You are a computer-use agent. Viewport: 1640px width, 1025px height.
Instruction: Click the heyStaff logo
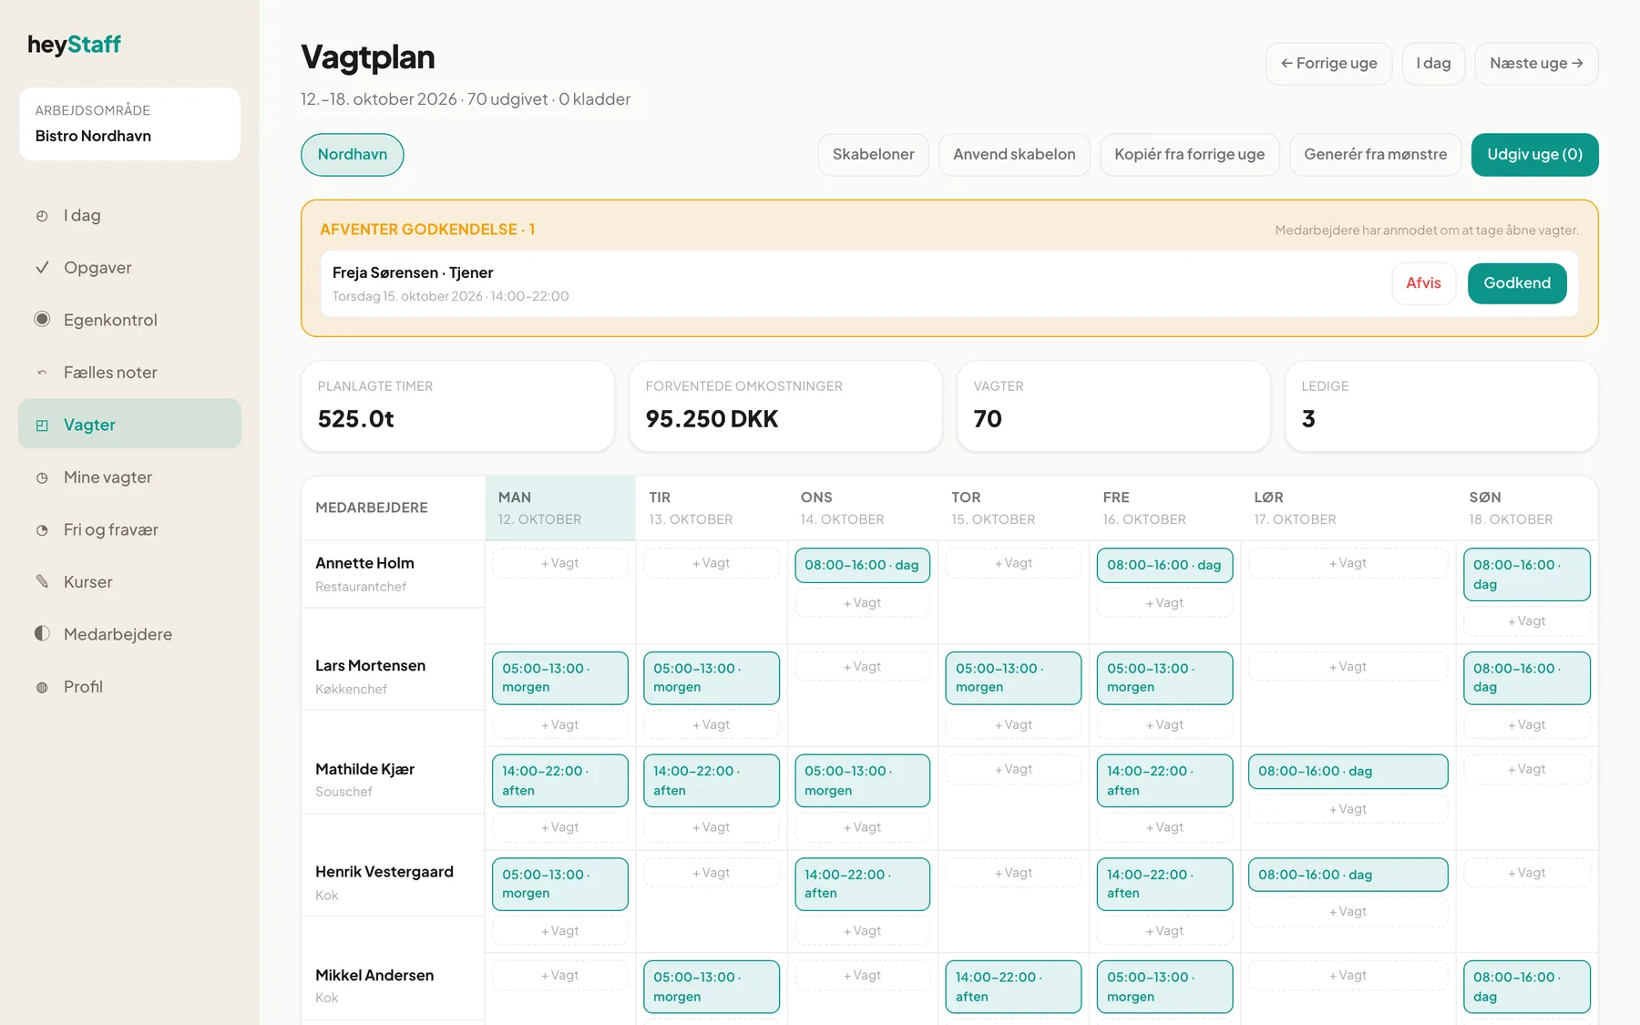74,45
